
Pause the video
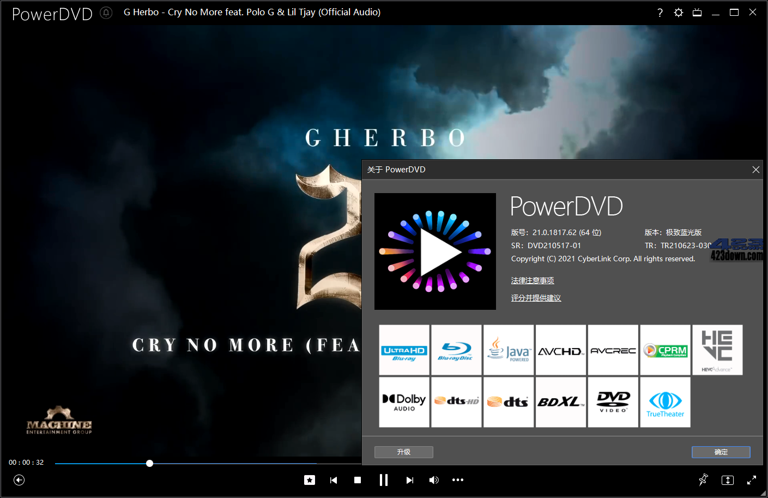[384, 480]
